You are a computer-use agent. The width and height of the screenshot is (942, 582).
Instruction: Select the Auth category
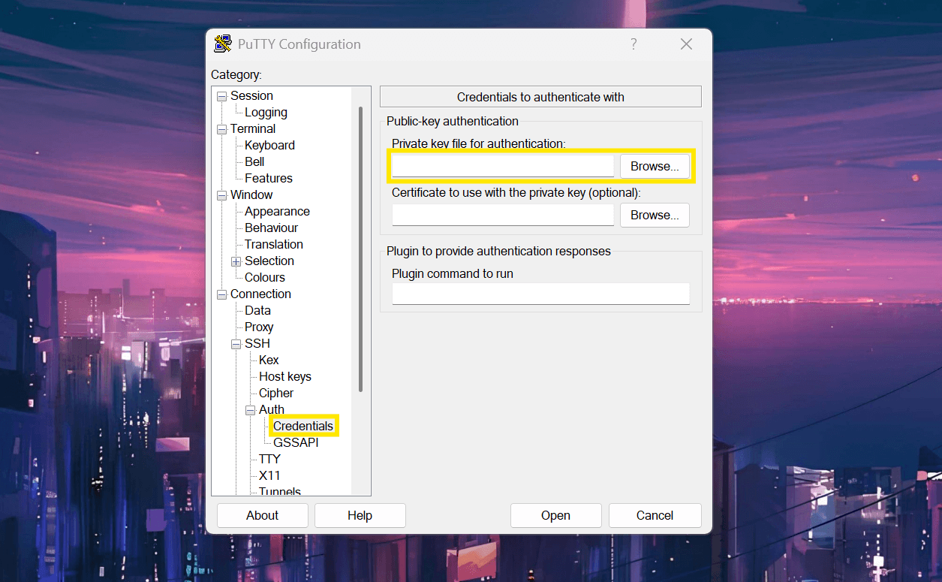tap(272, 409)
